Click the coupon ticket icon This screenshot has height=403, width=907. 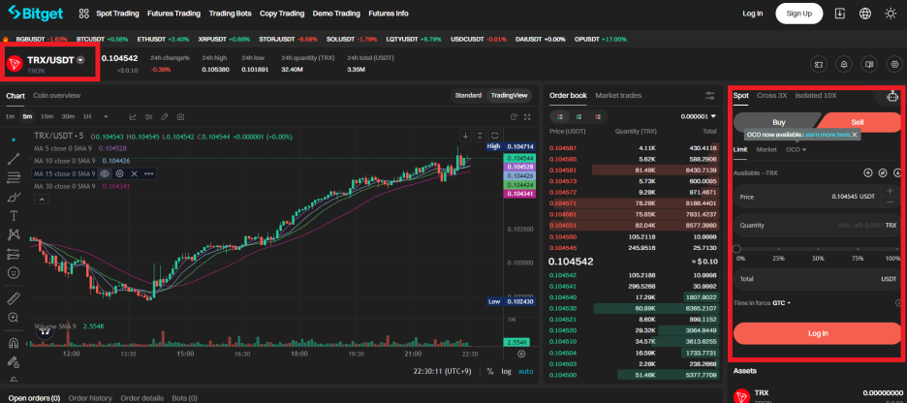coord(819,64)
